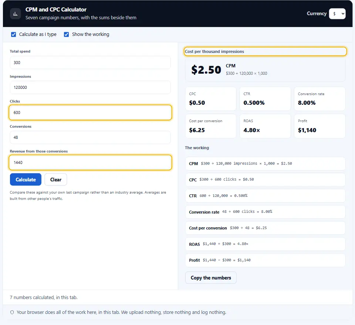Click the Profit $1,140 result card
Screen dimensions: 355x325
click(x=319, y=126)
